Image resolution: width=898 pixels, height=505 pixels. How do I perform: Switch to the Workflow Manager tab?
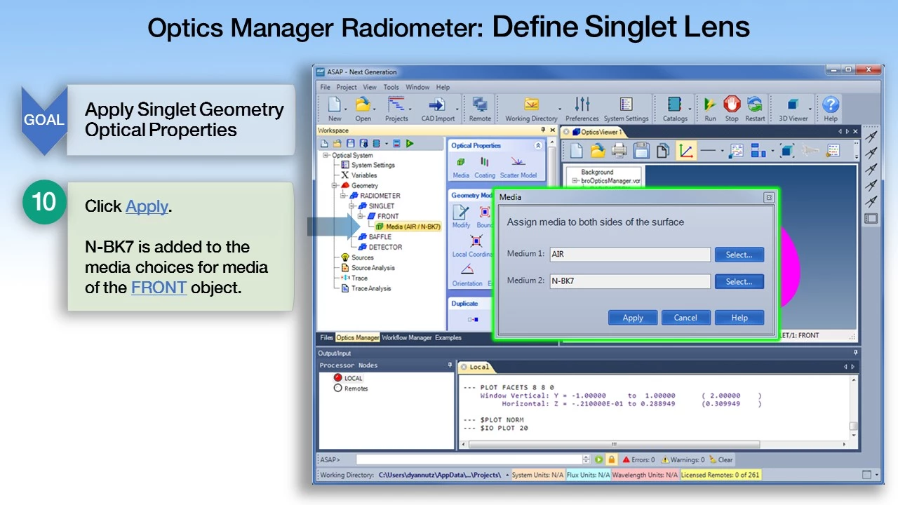406,338
